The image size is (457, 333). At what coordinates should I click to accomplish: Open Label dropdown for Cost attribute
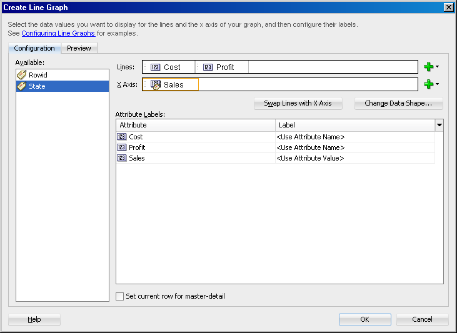[354, 137]
